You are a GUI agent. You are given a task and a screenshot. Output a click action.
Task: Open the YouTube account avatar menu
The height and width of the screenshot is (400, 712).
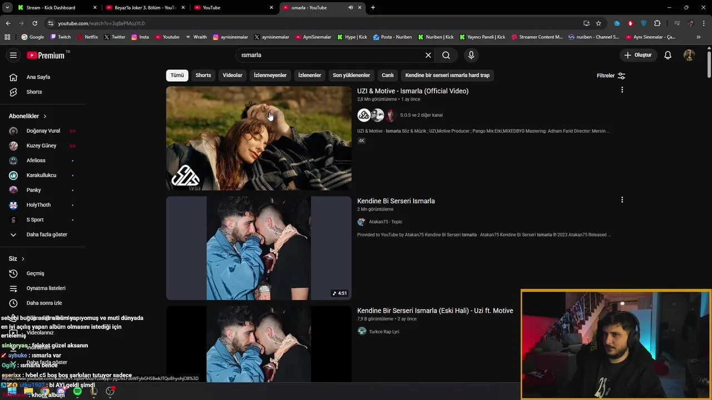(689, 55)
